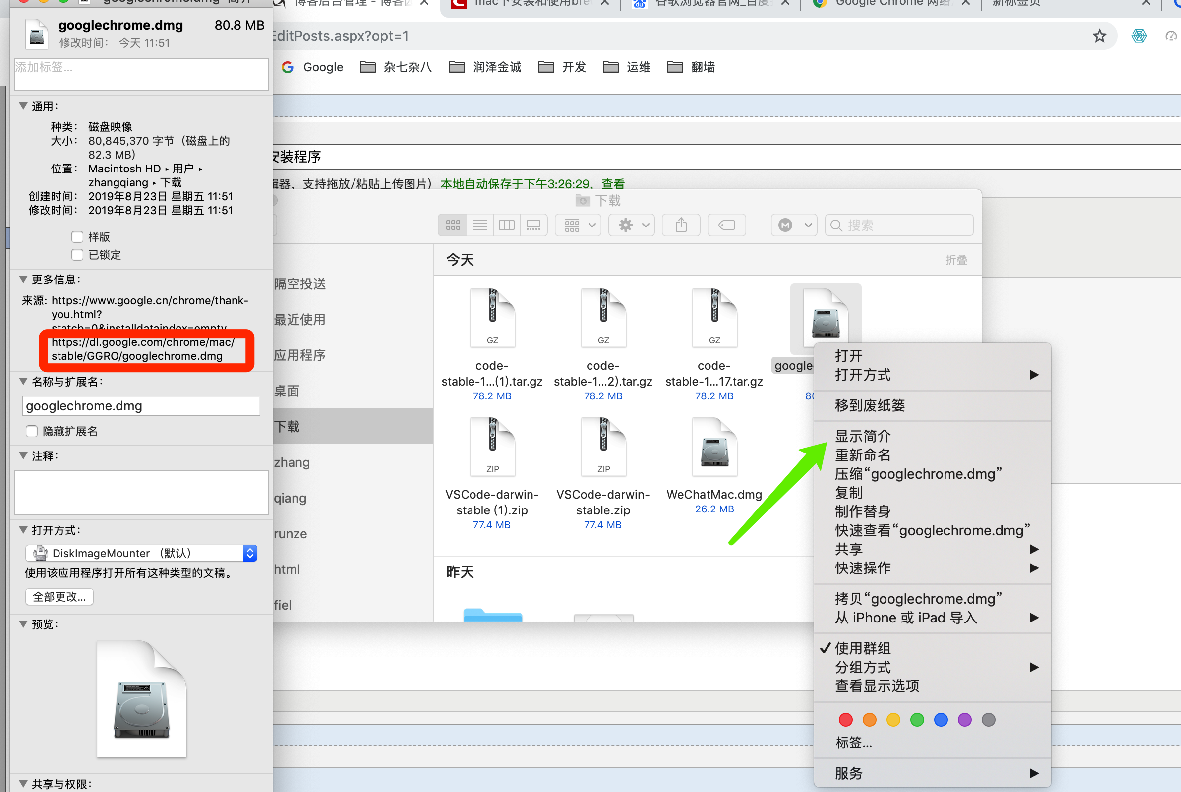Click 折叠 to collapse 今天 group
This screenshot has width=1181, height=792.
pyautogui.click(x=956, y=260)
